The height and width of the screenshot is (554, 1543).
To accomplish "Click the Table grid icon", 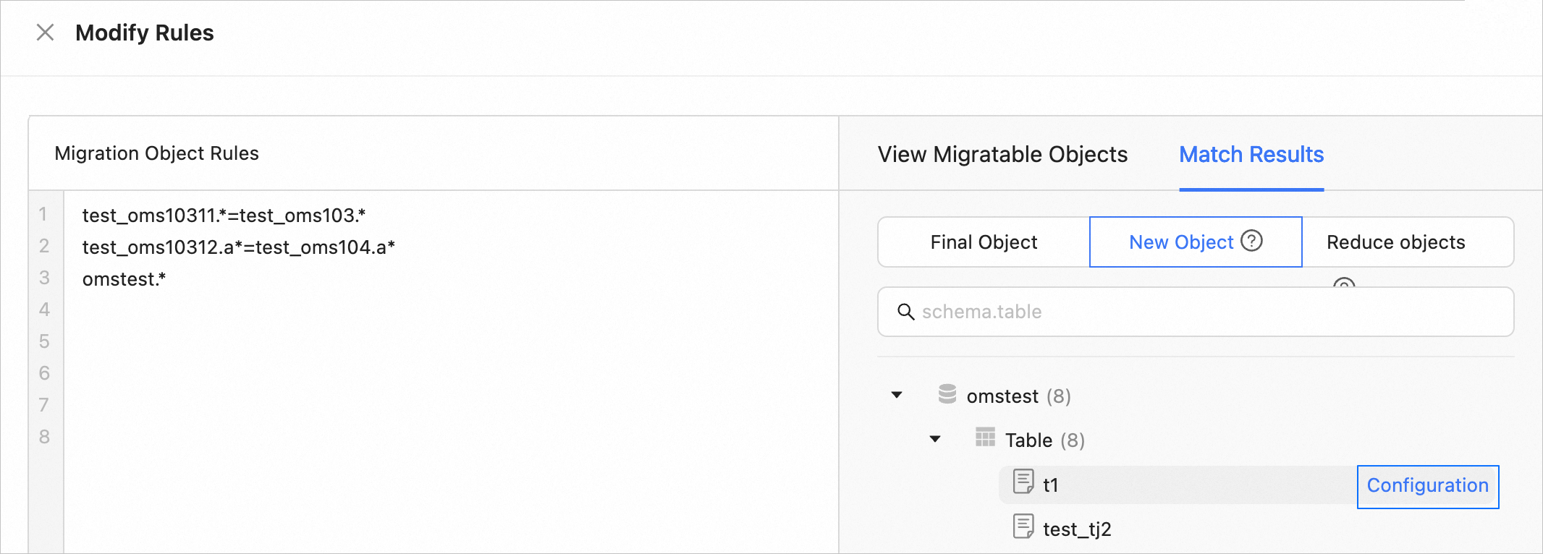I will (985, 438).
